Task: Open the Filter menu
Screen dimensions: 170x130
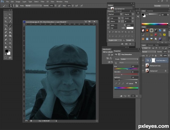Action: coord(42,2)
